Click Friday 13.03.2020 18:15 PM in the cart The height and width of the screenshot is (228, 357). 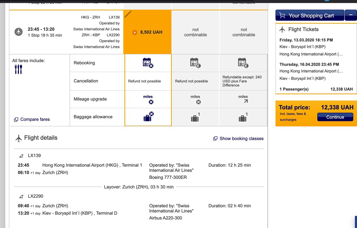(x=306, y=40)
